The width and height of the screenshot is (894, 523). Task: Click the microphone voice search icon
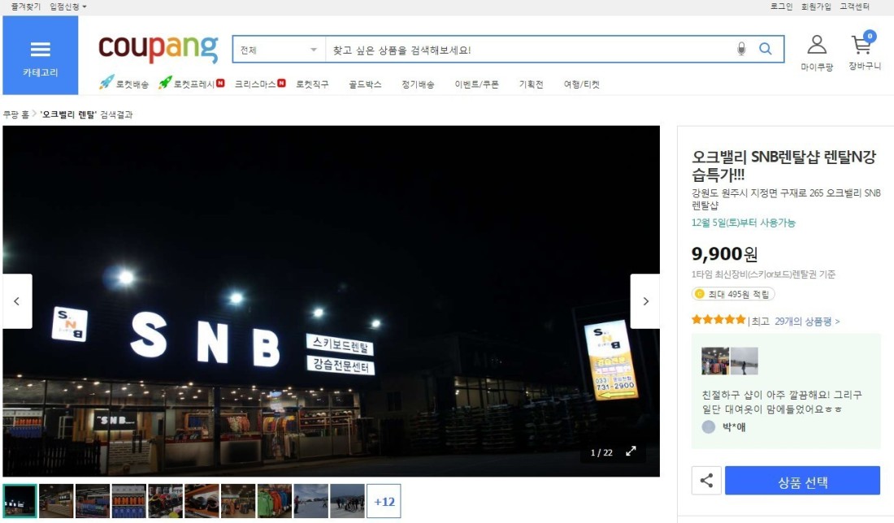click(741, 49)
